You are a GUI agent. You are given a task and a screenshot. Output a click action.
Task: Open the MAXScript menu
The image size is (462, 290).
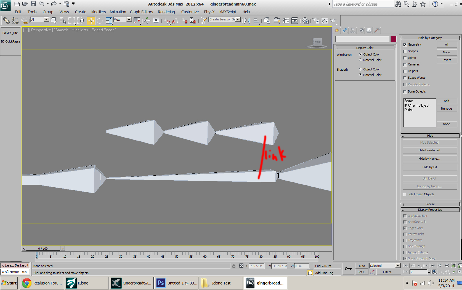coord(228,12)
